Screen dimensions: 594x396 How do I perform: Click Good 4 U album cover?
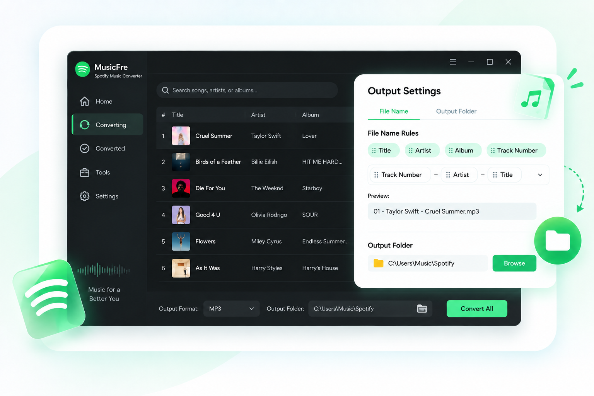coord(181,215)
